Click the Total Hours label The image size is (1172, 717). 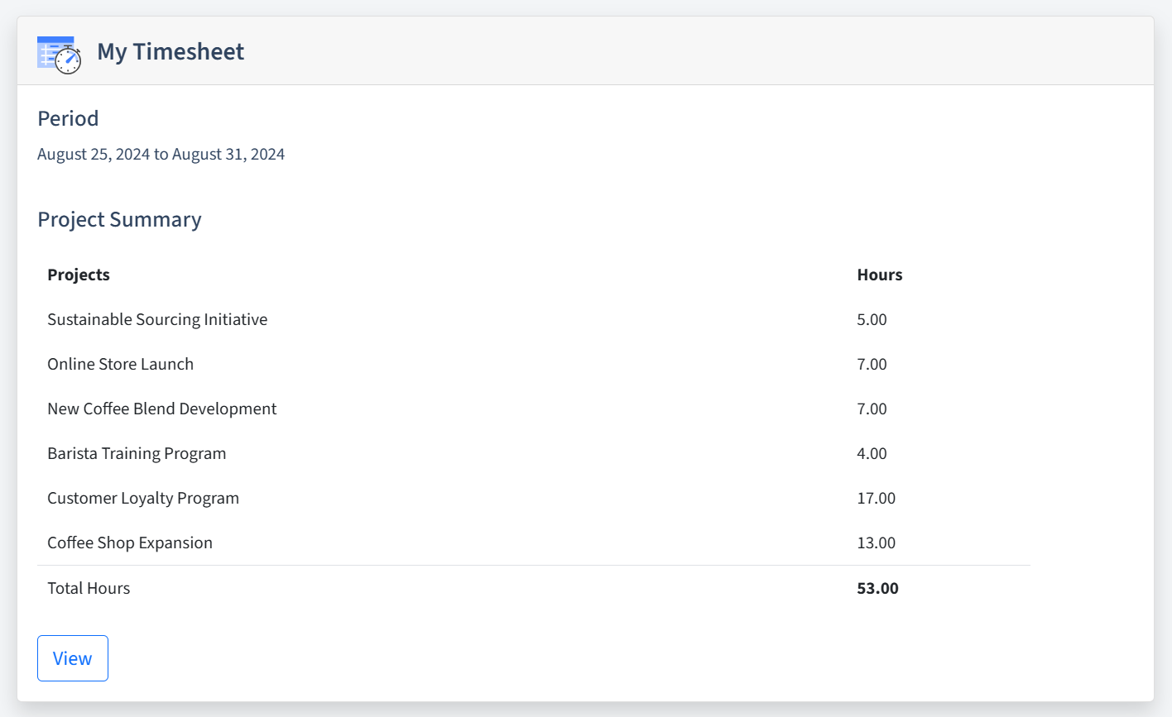pos(89,588)
